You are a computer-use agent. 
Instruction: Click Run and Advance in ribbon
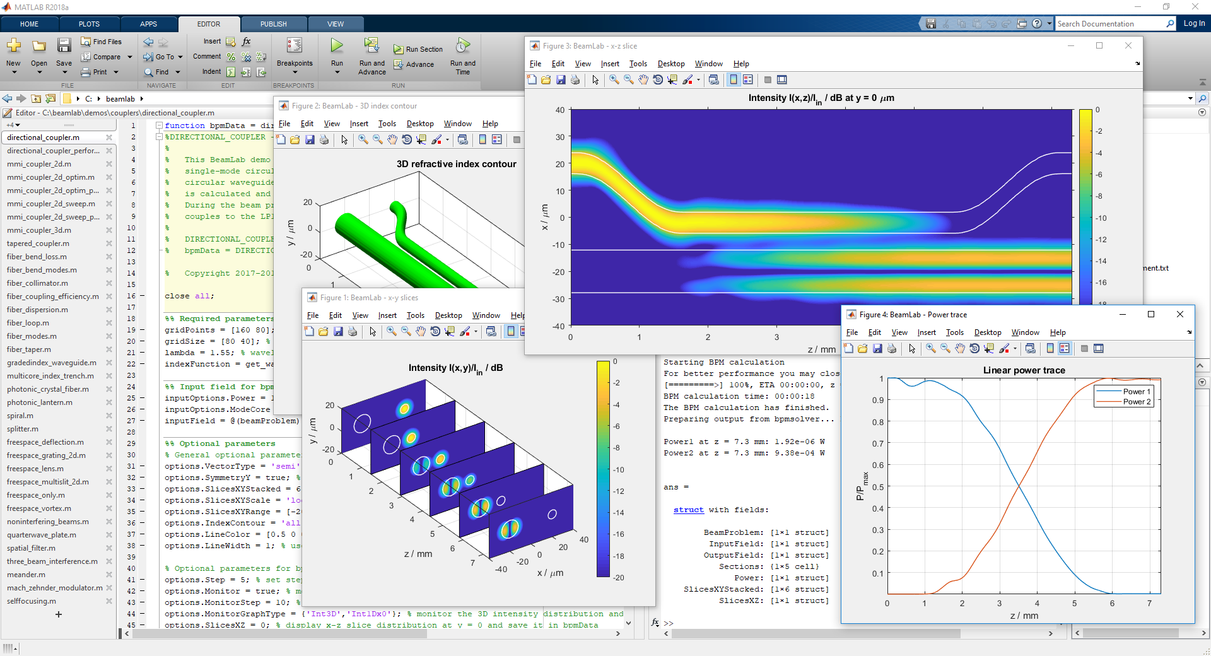tap(371, 56)
